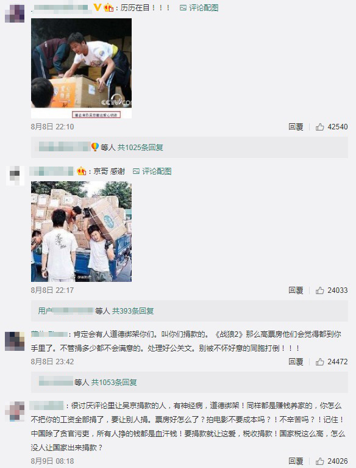Reply to the comment from 8月9日 08:18

(x=296, y=461)
